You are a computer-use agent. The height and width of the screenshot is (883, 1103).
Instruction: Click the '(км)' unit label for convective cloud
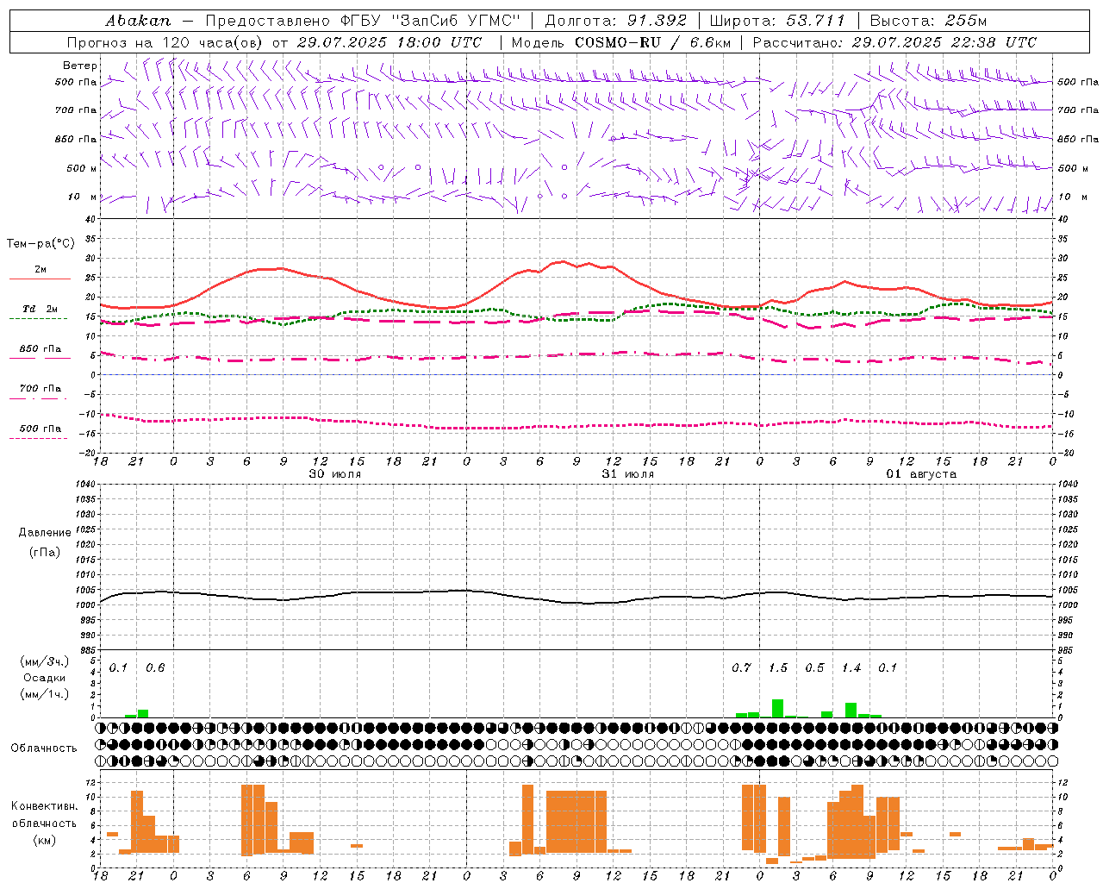(44, 840)
